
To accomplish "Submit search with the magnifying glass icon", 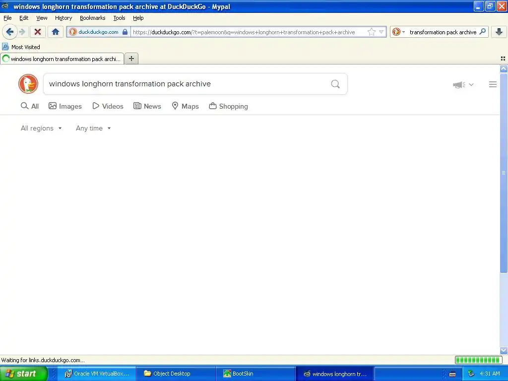I will click(x=335, y=84).
